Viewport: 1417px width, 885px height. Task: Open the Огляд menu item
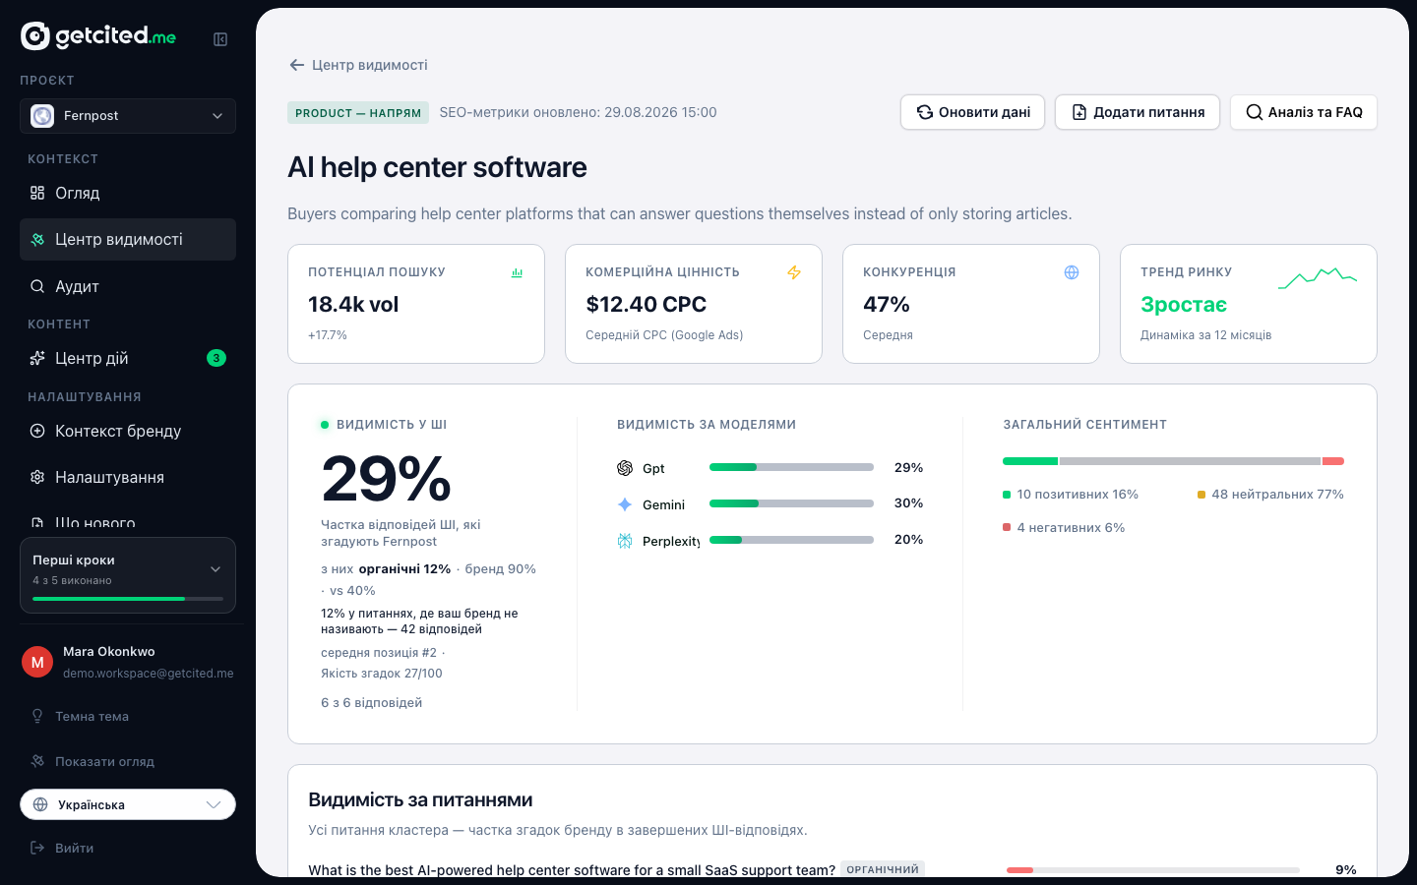tap(128, 194)
